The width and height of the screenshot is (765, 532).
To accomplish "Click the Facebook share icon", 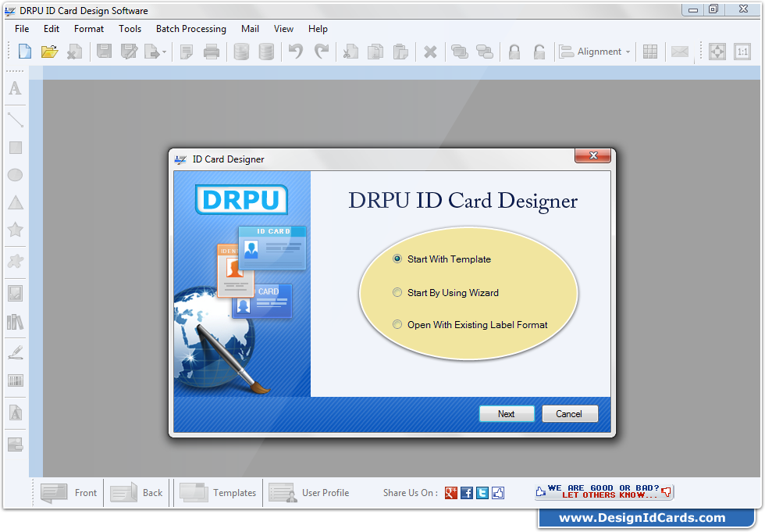I will (x=467, y=493).
